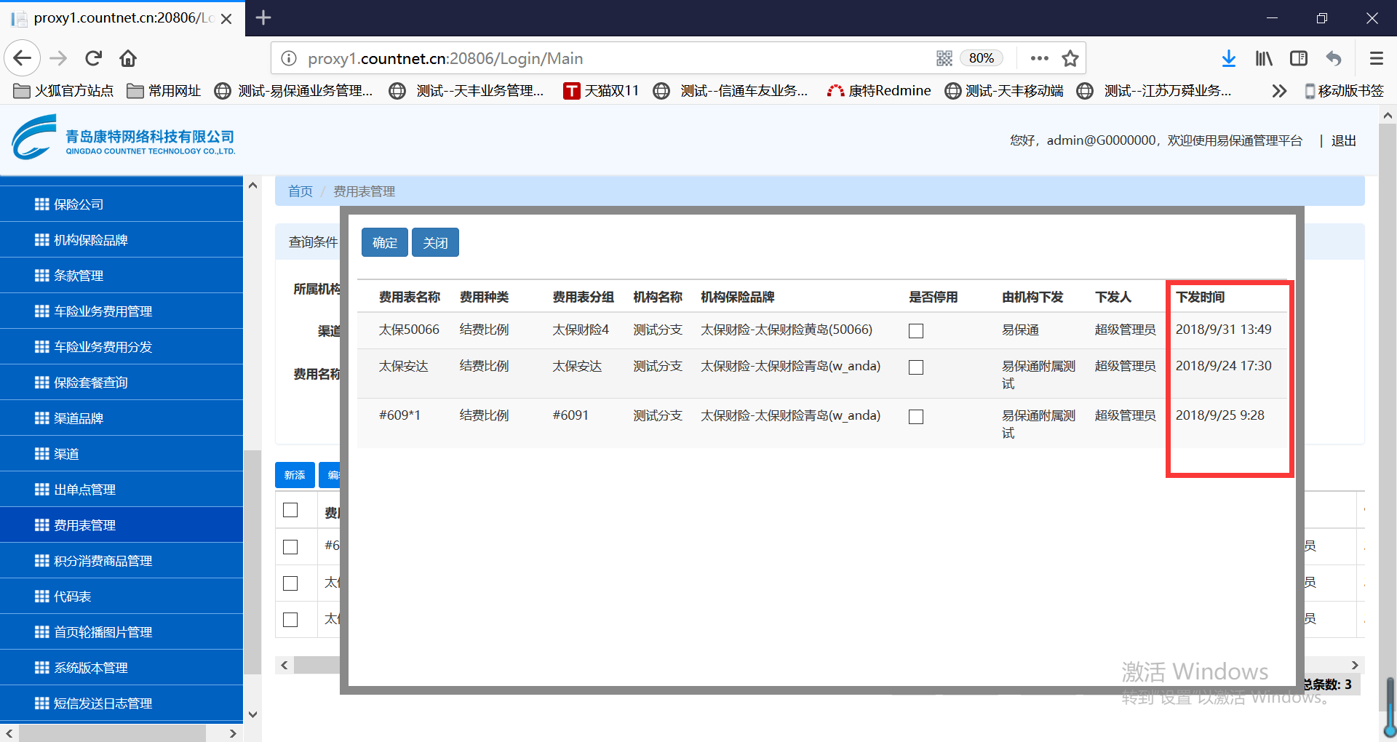This screenshot has width=1397, height=742.
Task: Open the Firefox hamburger menu
Action: (1376, 58)
